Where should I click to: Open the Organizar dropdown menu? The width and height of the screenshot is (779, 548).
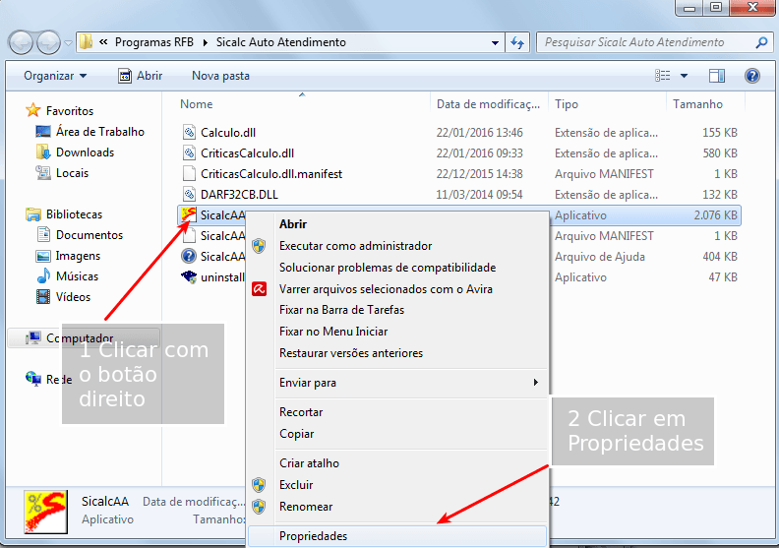[x=55, y=76]
